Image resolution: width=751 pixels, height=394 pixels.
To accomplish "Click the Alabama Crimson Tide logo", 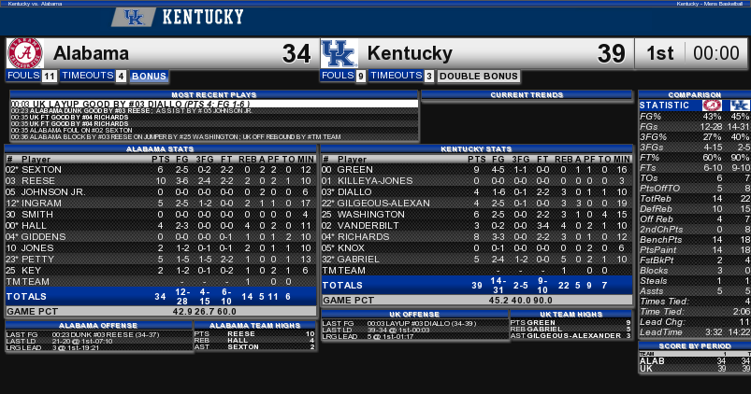I will 25,53.
